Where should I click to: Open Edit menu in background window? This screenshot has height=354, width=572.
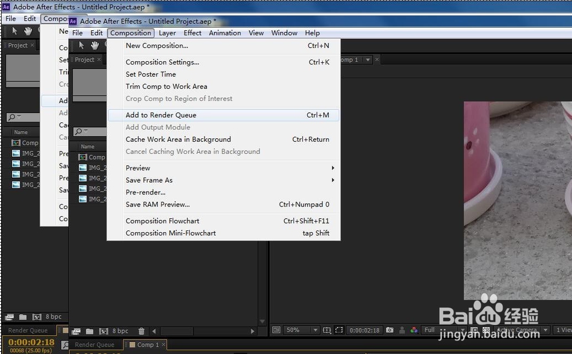pyautogui.click(x=30, y=19)
